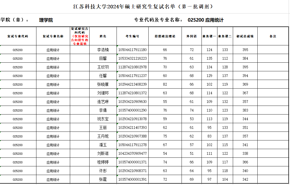Select the 备注 column header
The image size is (290, 185).
pyautogui.click(x=273, y=36)
